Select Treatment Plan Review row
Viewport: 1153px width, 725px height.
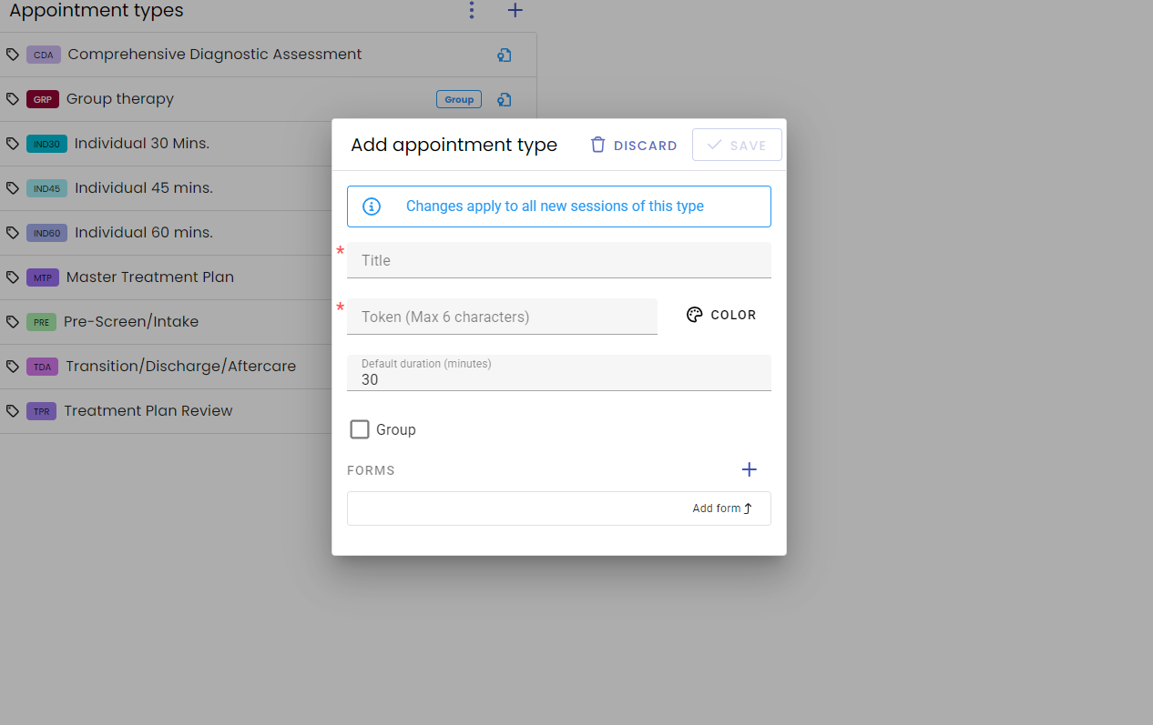point(165,411)
